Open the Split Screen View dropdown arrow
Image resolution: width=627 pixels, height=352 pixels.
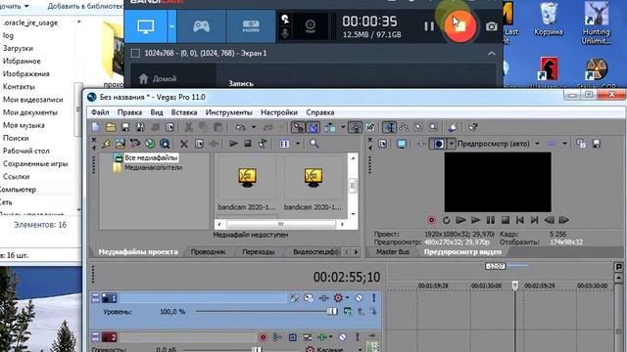452,144
